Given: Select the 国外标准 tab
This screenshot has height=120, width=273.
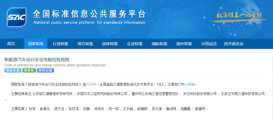Looking at the screenshot, I should (x=184, y=44).
